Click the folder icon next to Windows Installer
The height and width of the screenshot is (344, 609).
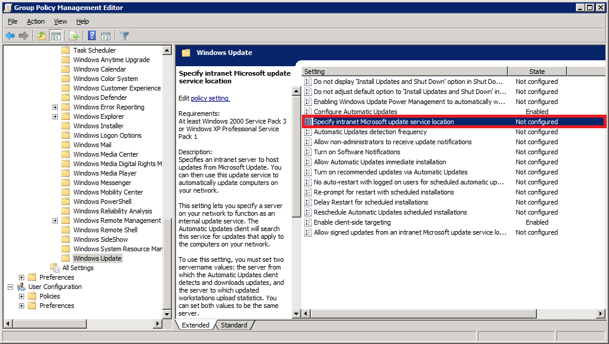click(66, 126)
